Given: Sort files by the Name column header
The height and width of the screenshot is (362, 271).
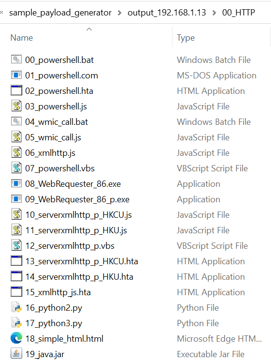Looking at the screenshot, I should pyautogui.click(x=22, y=38).
